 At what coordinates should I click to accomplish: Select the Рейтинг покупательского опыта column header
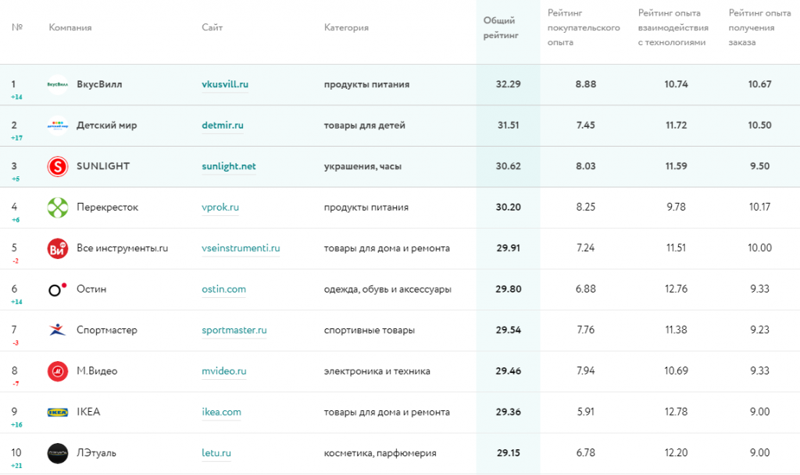pyautogui.click(x=584, y=27)
